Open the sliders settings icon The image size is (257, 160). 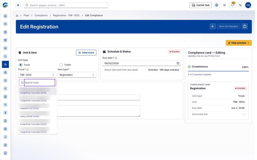240,5
